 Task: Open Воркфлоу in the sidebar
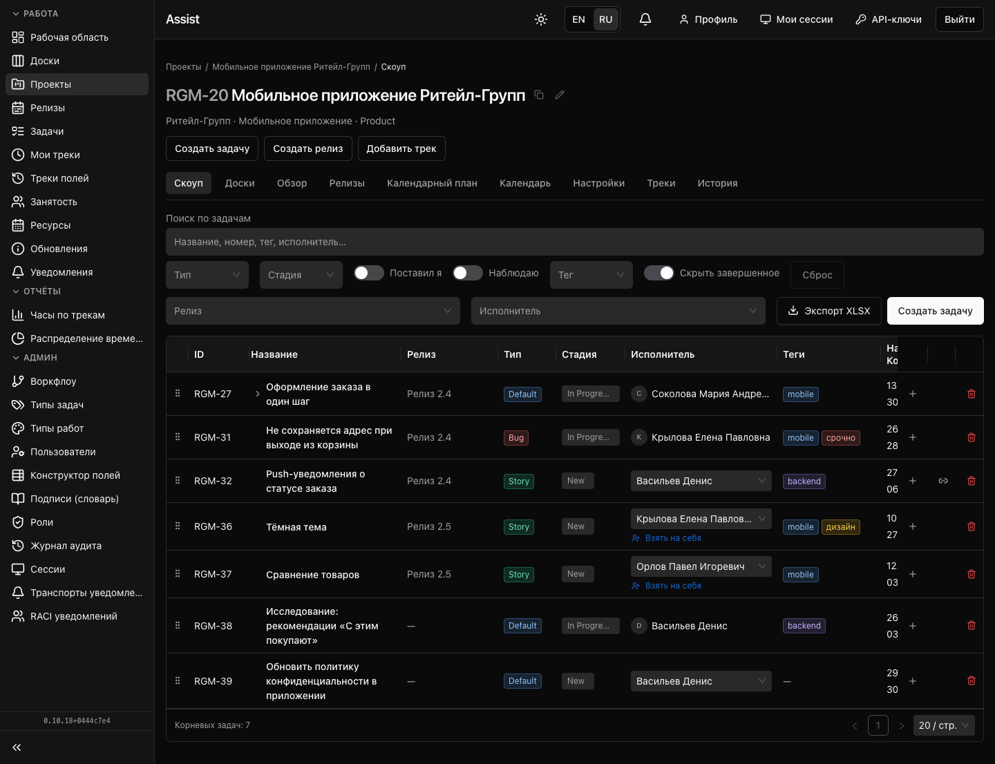click(x=77, y=381)
